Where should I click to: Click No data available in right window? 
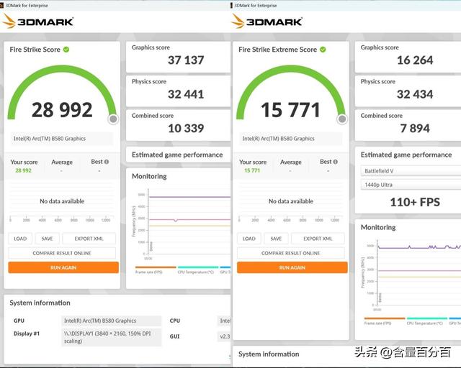291,201
